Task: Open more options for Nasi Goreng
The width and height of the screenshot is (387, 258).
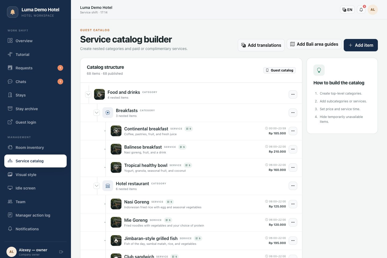Action: [293, 204]
